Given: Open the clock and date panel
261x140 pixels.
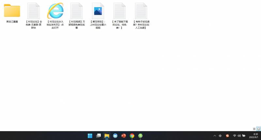Looking at the screenshot, I should (253, 136).
